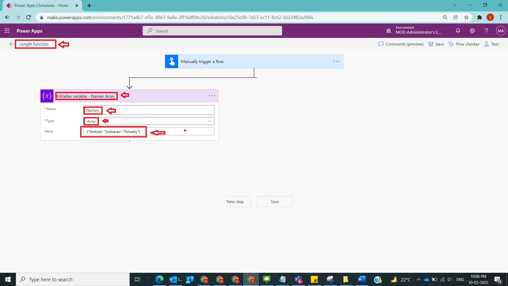Open the Test flow panel
This screenshot has width=508, height=286.
[x=492, y=44]
